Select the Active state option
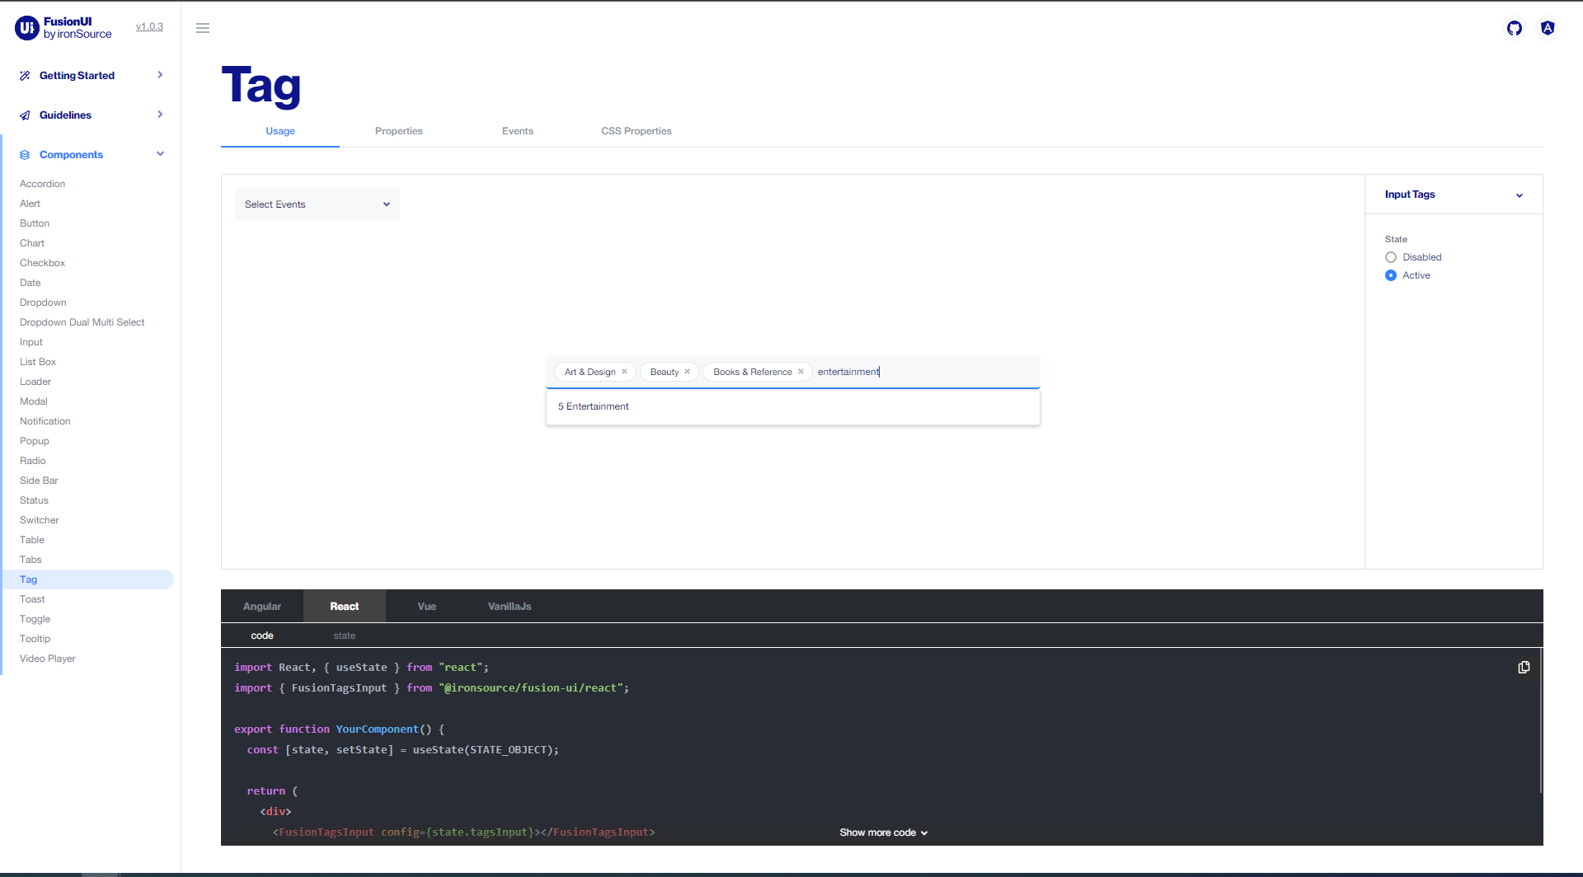The height and width of the screenshot is (877, 1583). pyautogui.click(x=1390, y=275)
